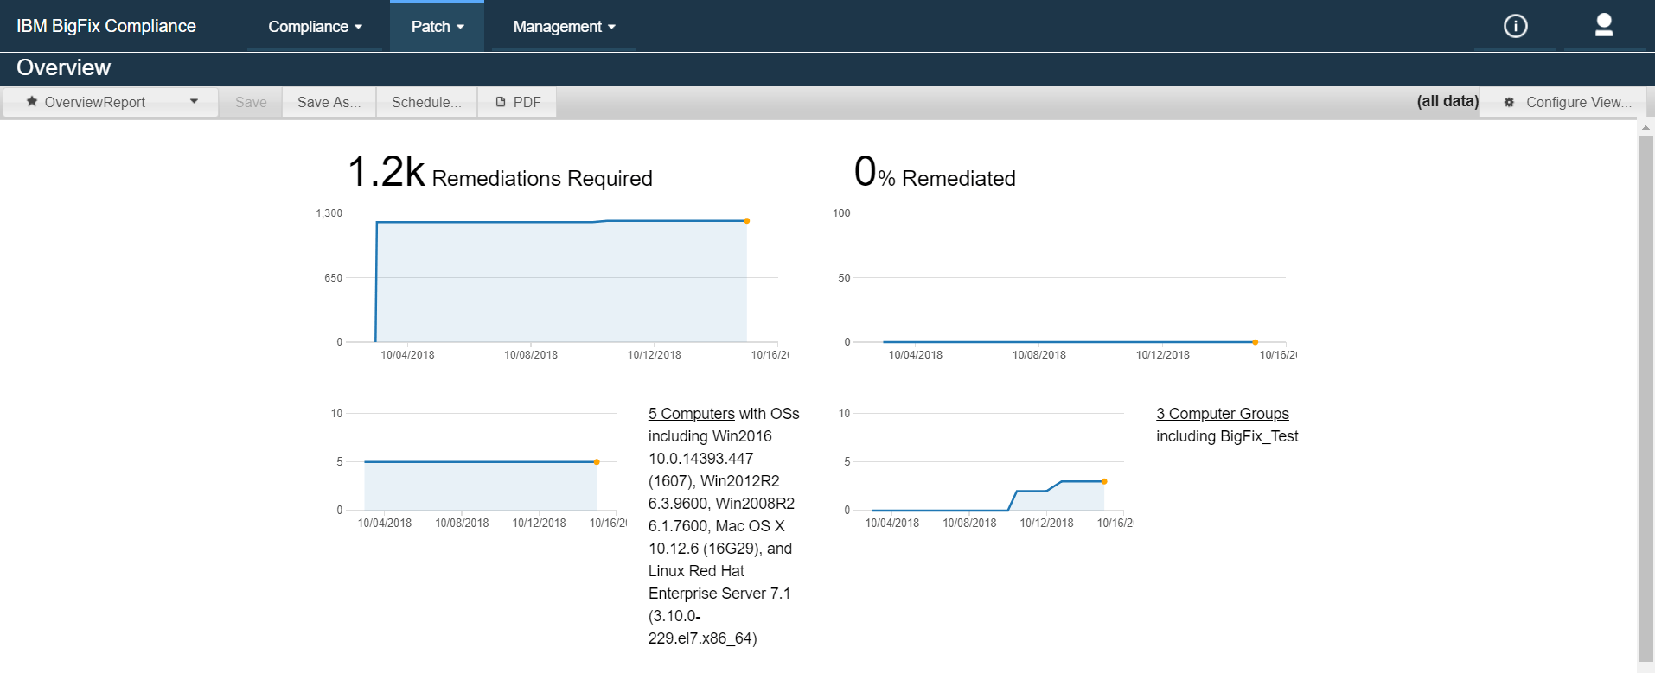Click the Schedule... button

[426, 102]
